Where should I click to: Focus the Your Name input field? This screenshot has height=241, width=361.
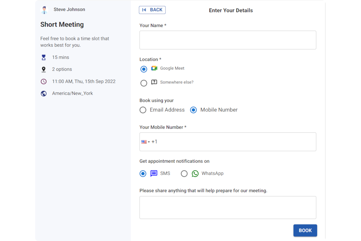click(228, 40)
